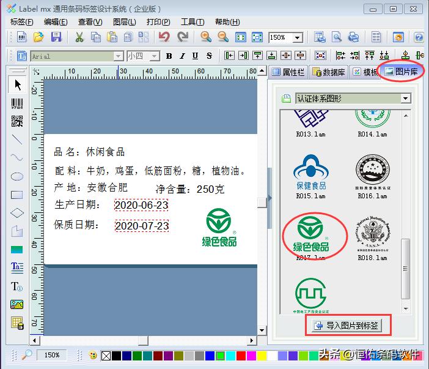Click the status bar 150% zoom field

pyautogui.click(x=52, y=356)
